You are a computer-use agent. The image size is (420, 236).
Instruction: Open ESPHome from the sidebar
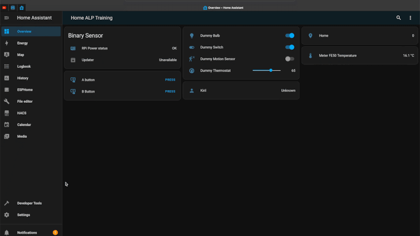pyautogui.click(x=31, y=90)
